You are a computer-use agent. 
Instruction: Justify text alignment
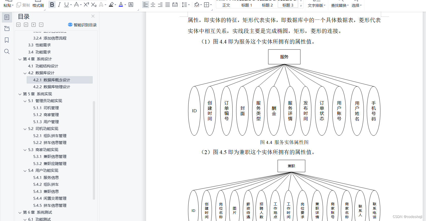168,5
